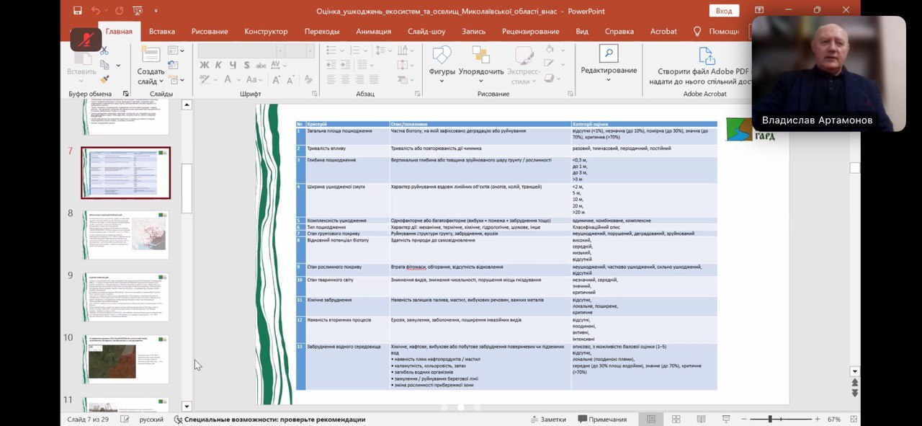
Task: Click the muted microphone overlay icon
Action: click(86, 39)
